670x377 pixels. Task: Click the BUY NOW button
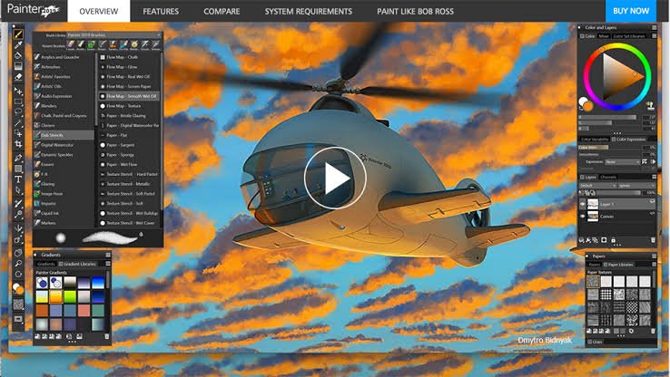tap(631, 11)
